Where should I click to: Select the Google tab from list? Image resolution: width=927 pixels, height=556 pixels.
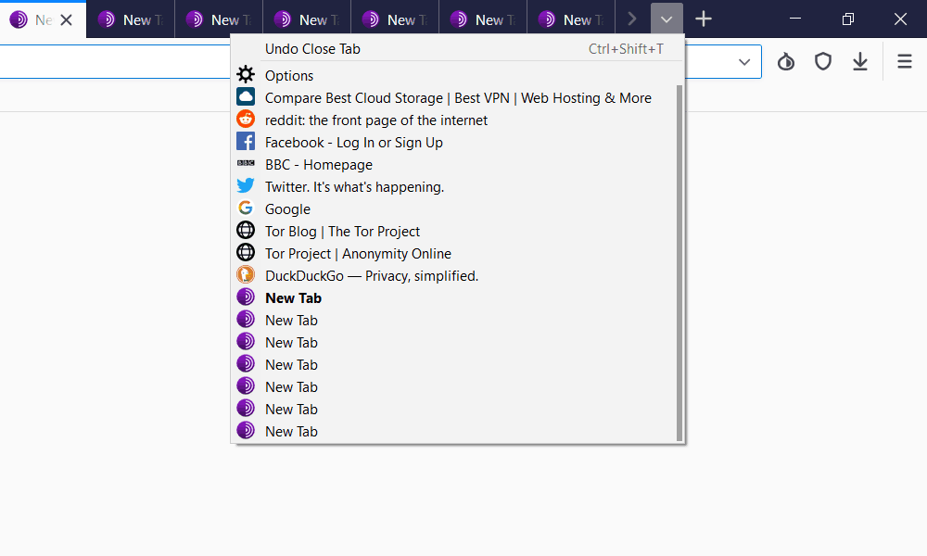coord(287,209)
